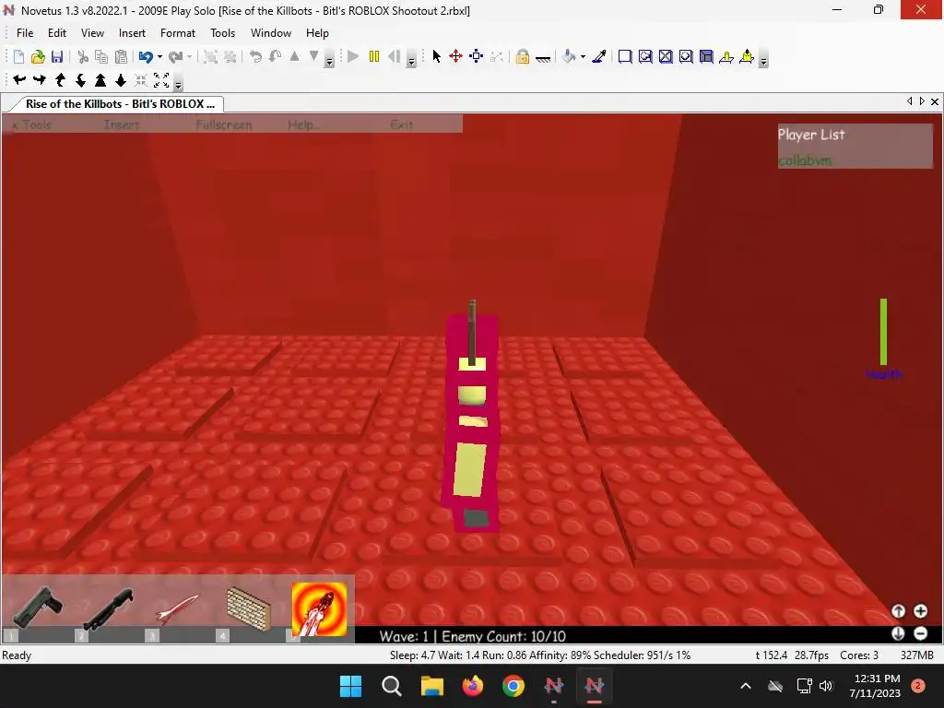
Task: Open the Insert menu in the menu bar
Action: (132, 33)
